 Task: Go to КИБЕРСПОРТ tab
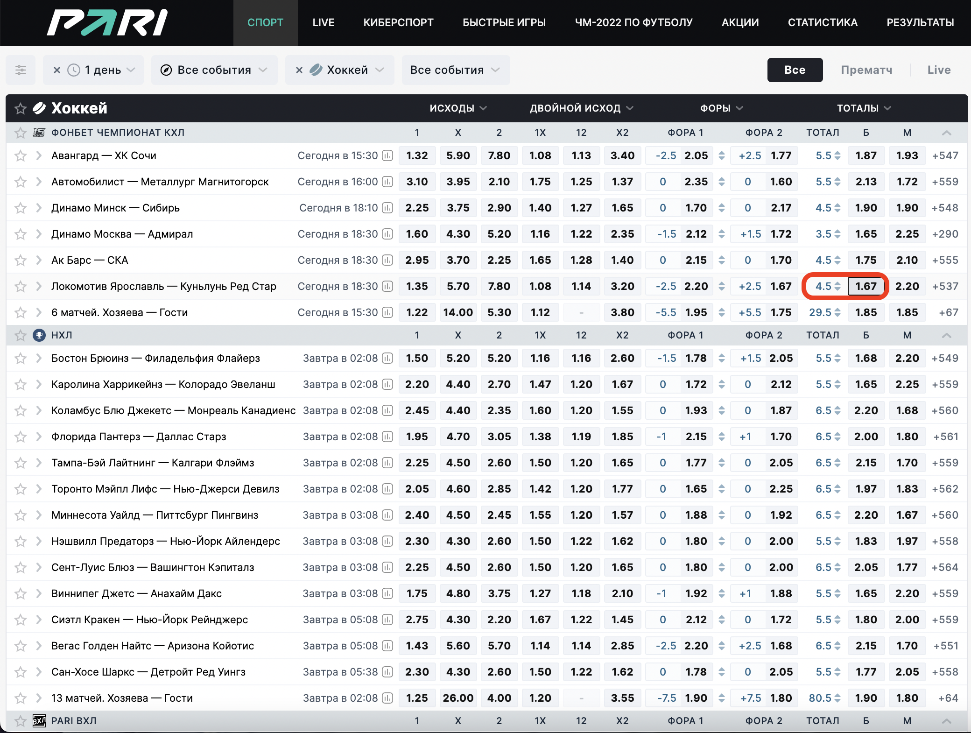(398, 22)
